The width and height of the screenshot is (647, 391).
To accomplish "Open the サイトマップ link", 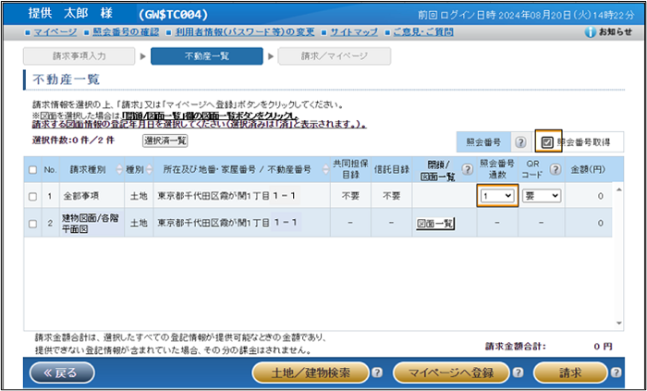I will coord(354,32).
